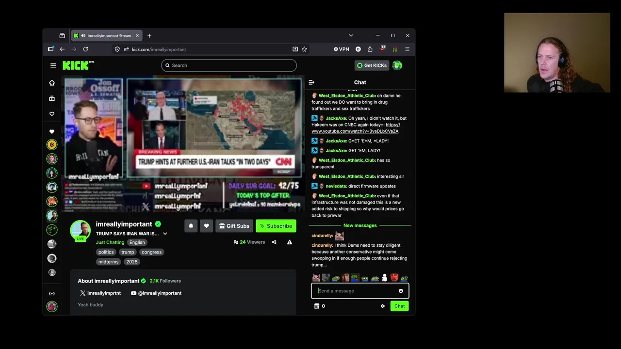
Task: Click the live stream video player
Action: (184, 144)
